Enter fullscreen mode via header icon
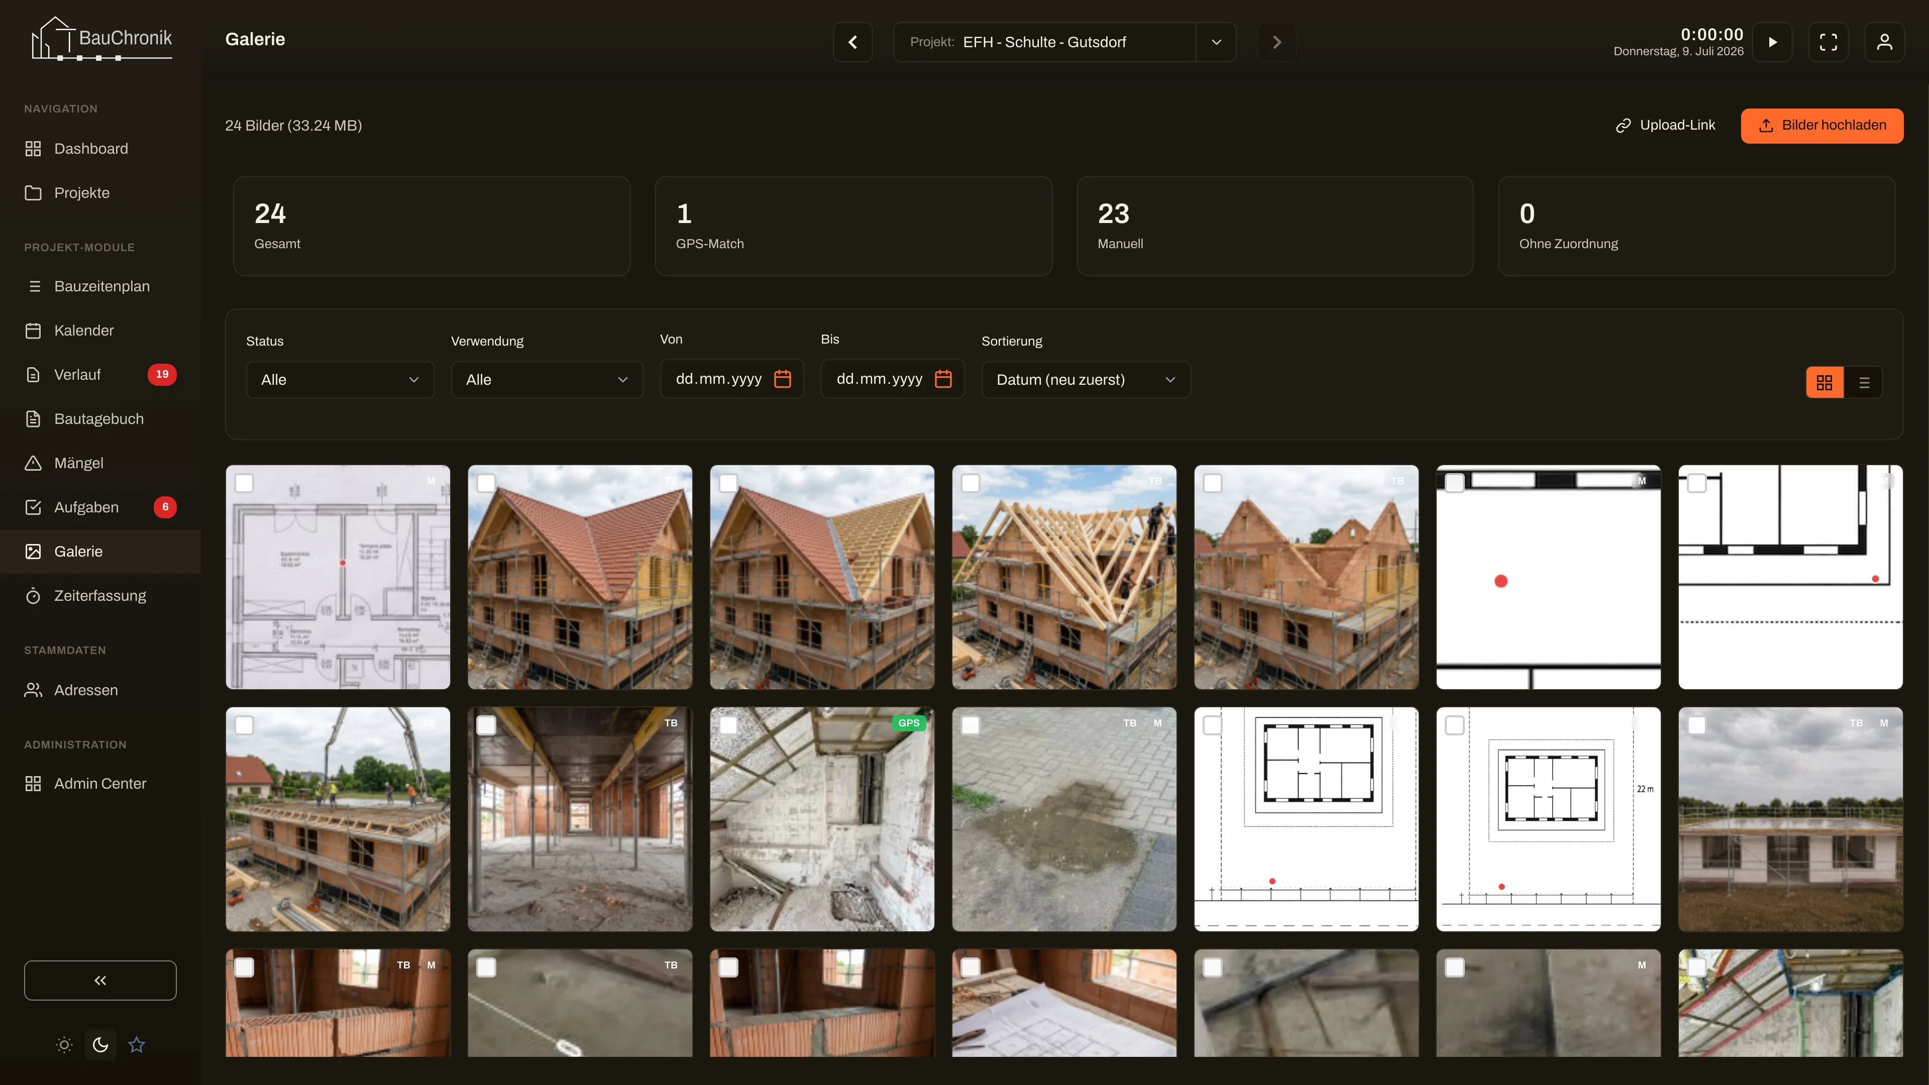1929x1085 pixels. point(1828,42)
